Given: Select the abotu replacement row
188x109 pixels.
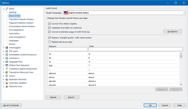Looking at the screenshot, I should coord(114,77).
